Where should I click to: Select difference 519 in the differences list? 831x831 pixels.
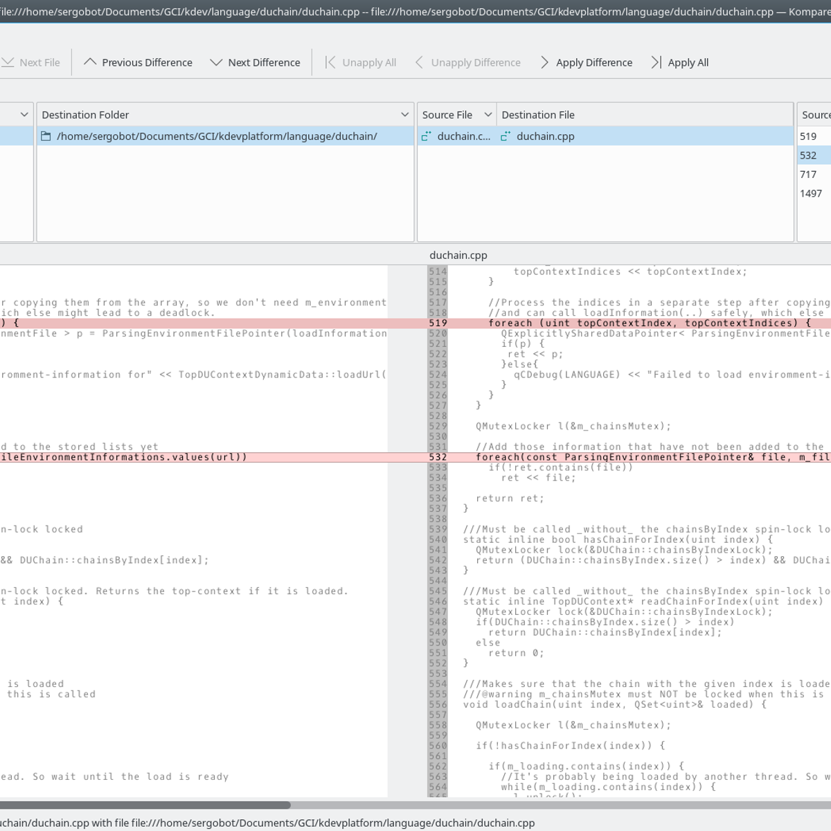[807, 136]
